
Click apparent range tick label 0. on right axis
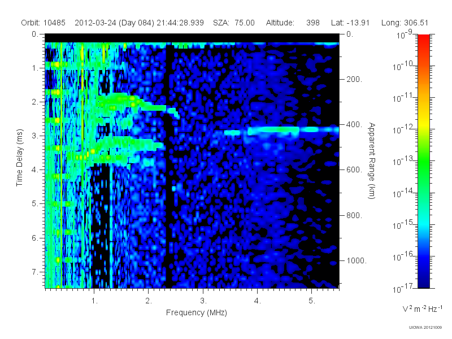pyautogui.click(x=350, y=34)
